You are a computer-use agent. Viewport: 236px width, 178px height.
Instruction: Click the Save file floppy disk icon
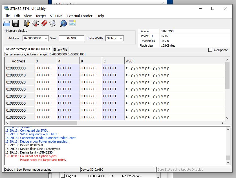[x=15, y=23]
